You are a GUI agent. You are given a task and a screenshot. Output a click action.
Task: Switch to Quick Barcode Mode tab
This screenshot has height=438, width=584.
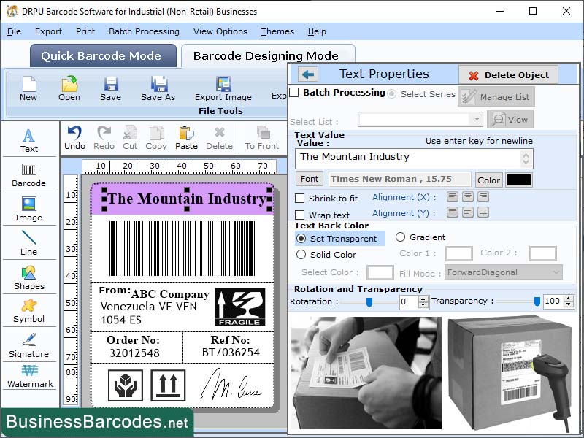(x=102, y=55)
